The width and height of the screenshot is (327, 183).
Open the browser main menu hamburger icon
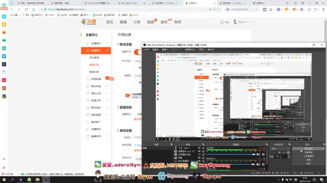pyautogui.click(x=323, y=9)
